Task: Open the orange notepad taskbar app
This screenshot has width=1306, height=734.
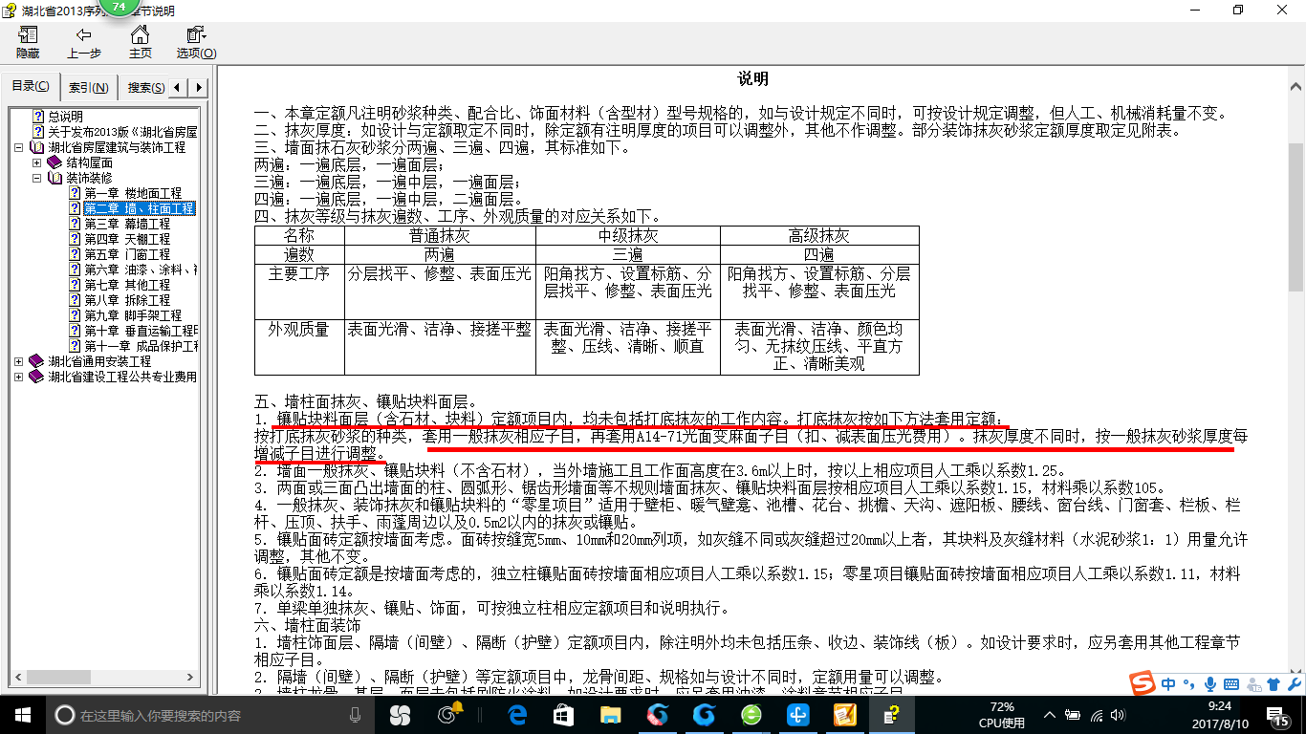Action: click(844, 714)
